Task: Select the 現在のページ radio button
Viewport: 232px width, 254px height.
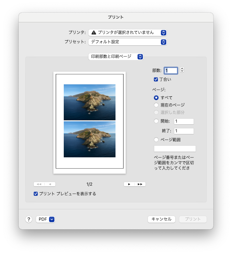Action: [x=156, y=105]
